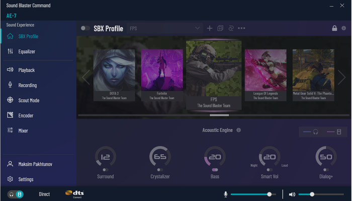The image size is (352, 201).
Task: Select the FPS profile card
Action: click(214, 75)
